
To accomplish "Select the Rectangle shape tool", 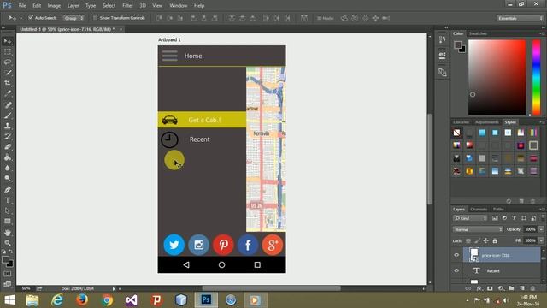I will point(8,222).
